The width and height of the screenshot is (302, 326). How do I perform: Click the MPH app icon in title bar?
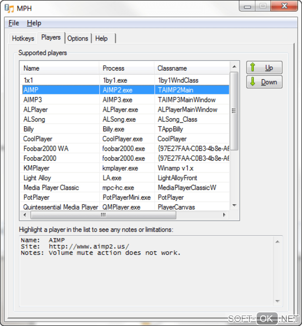point(9,9)
